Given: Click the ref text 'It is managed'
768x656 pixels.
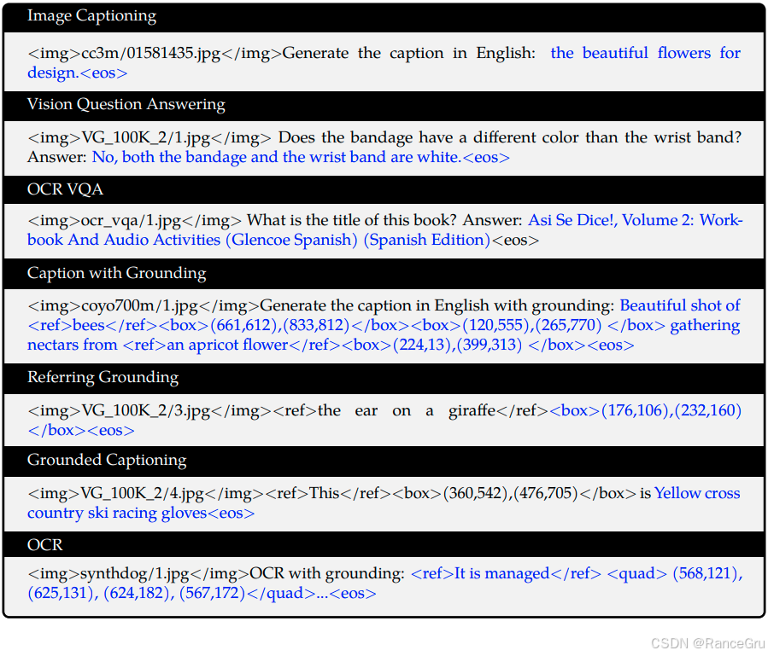Looking at the screenshot, I should pyautogui.click(x=502, y=573).
